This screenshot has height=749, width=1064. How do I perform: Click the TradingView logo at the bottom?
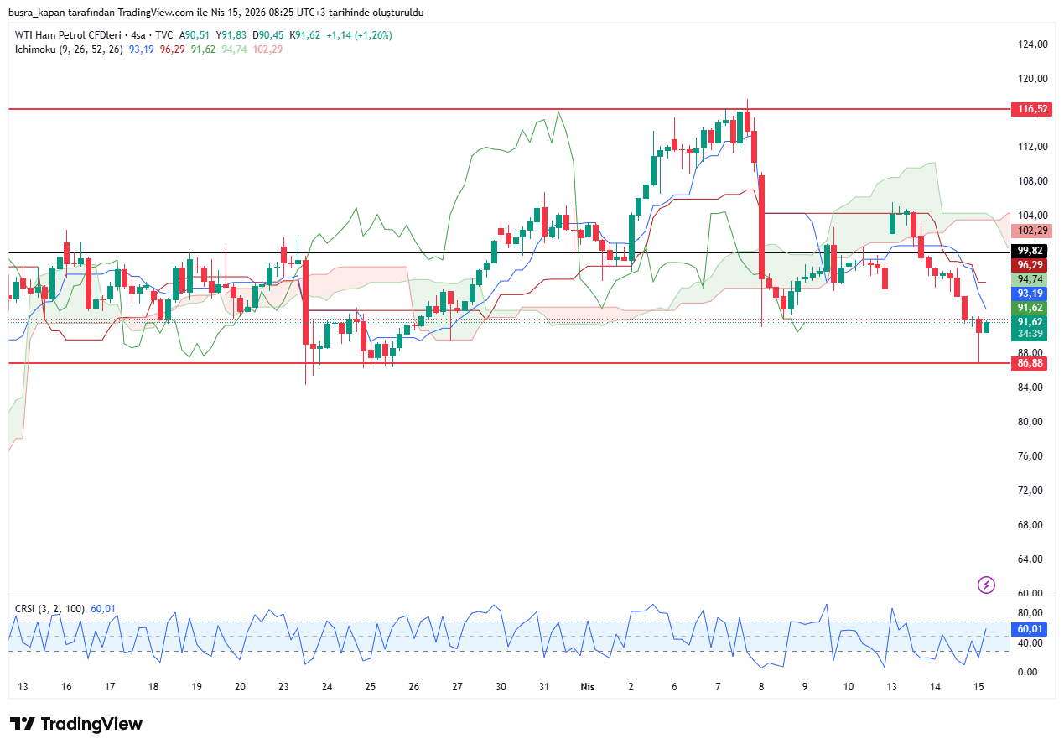[x=76, y=724]
